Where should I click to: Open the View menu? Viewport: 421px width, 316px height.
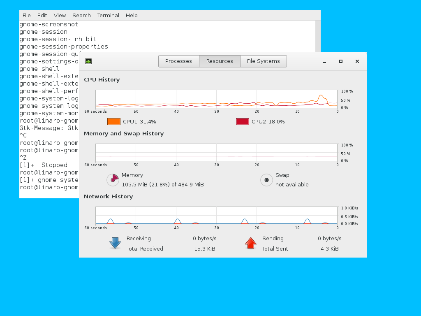60,15
